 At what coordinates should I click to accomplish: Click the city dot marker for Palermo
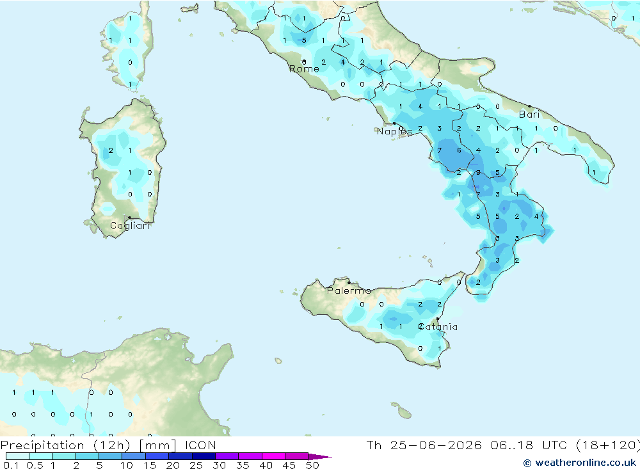(349, 282)
